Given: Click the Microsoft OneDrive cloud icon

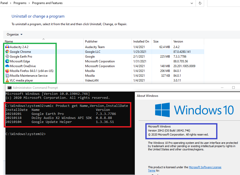Looking at the screenshot, I should tap(7, 66).
